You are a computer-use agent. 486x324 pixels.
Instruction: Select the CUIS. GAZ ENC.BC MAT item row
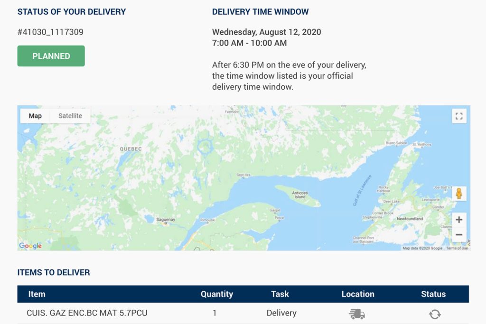coord(84,313)
